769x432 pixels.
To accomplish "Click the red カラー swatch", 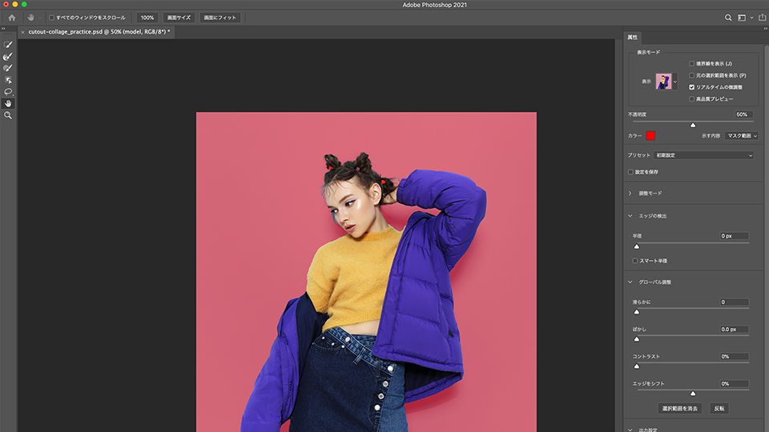I will coord(650,136).
